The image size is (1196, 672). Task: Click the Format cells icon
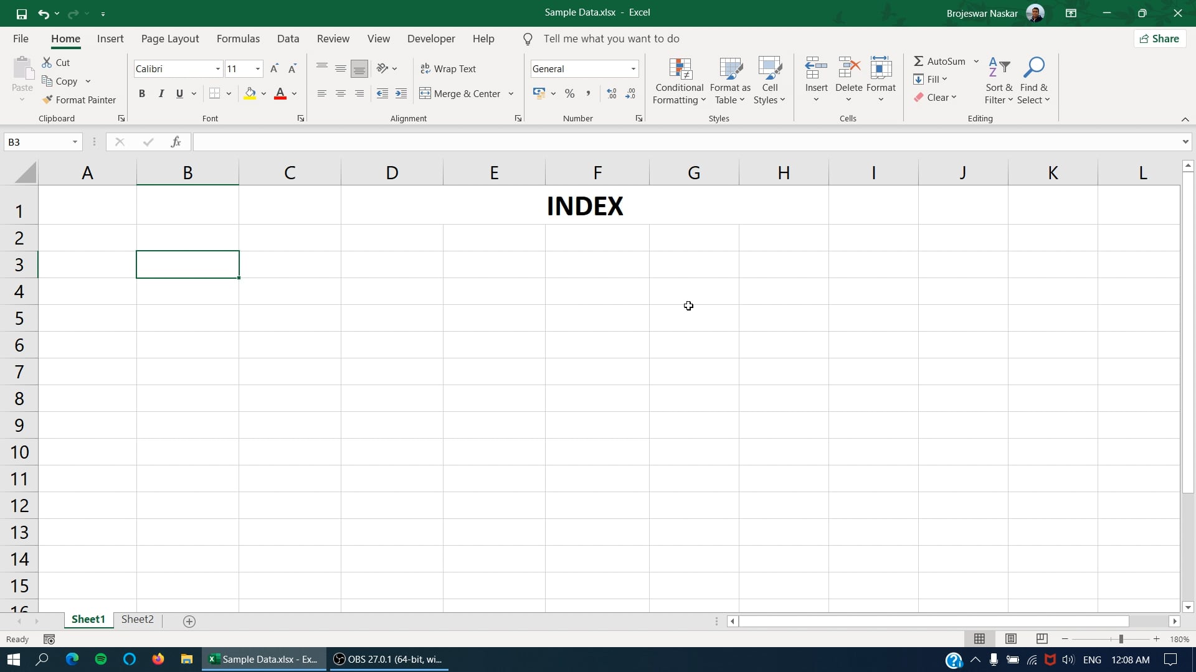[x=881, y=67]
